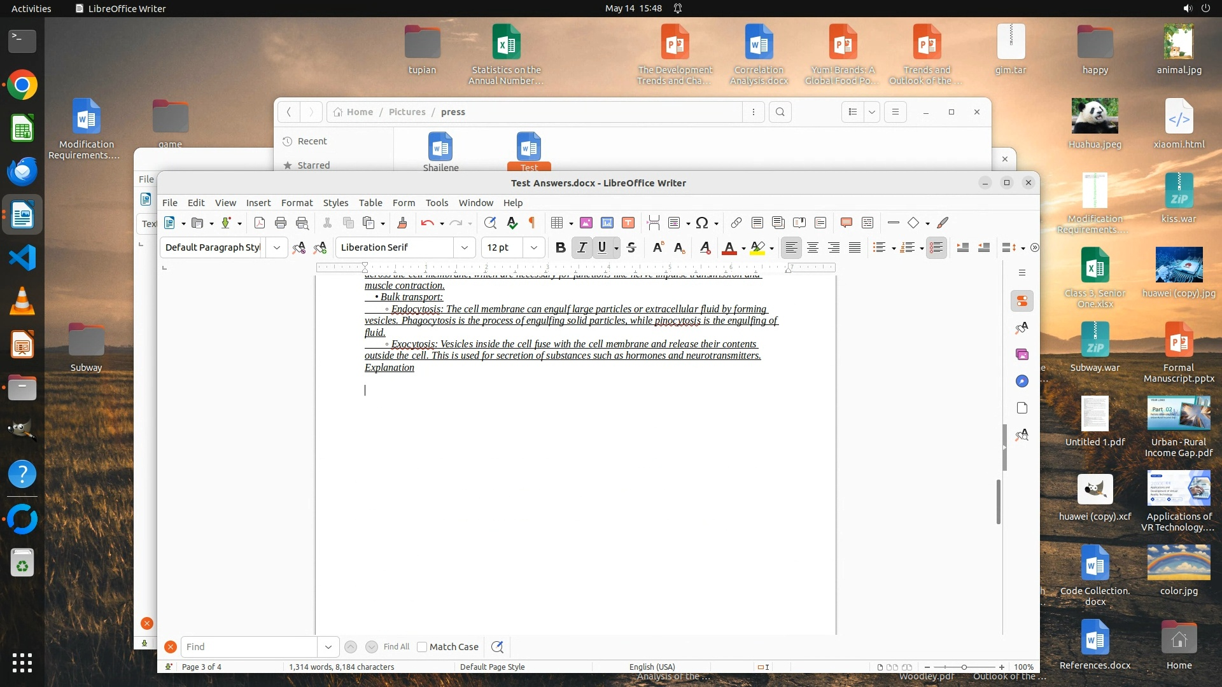The height and width of the screenshot is (687, 1222).
Task: Toggle Bold formatting
Action: click(560, 247)
